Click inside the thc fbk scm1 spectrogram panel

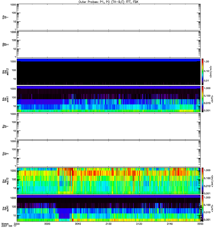coord(108,208)
